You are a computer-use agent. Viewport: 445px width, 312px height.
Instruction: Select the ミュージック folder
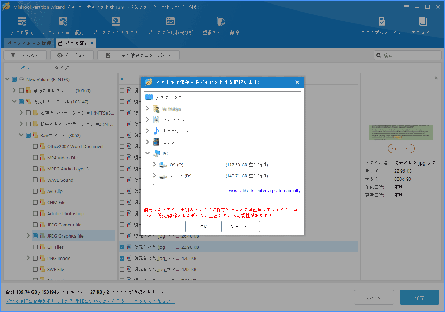tap(176, 131)
